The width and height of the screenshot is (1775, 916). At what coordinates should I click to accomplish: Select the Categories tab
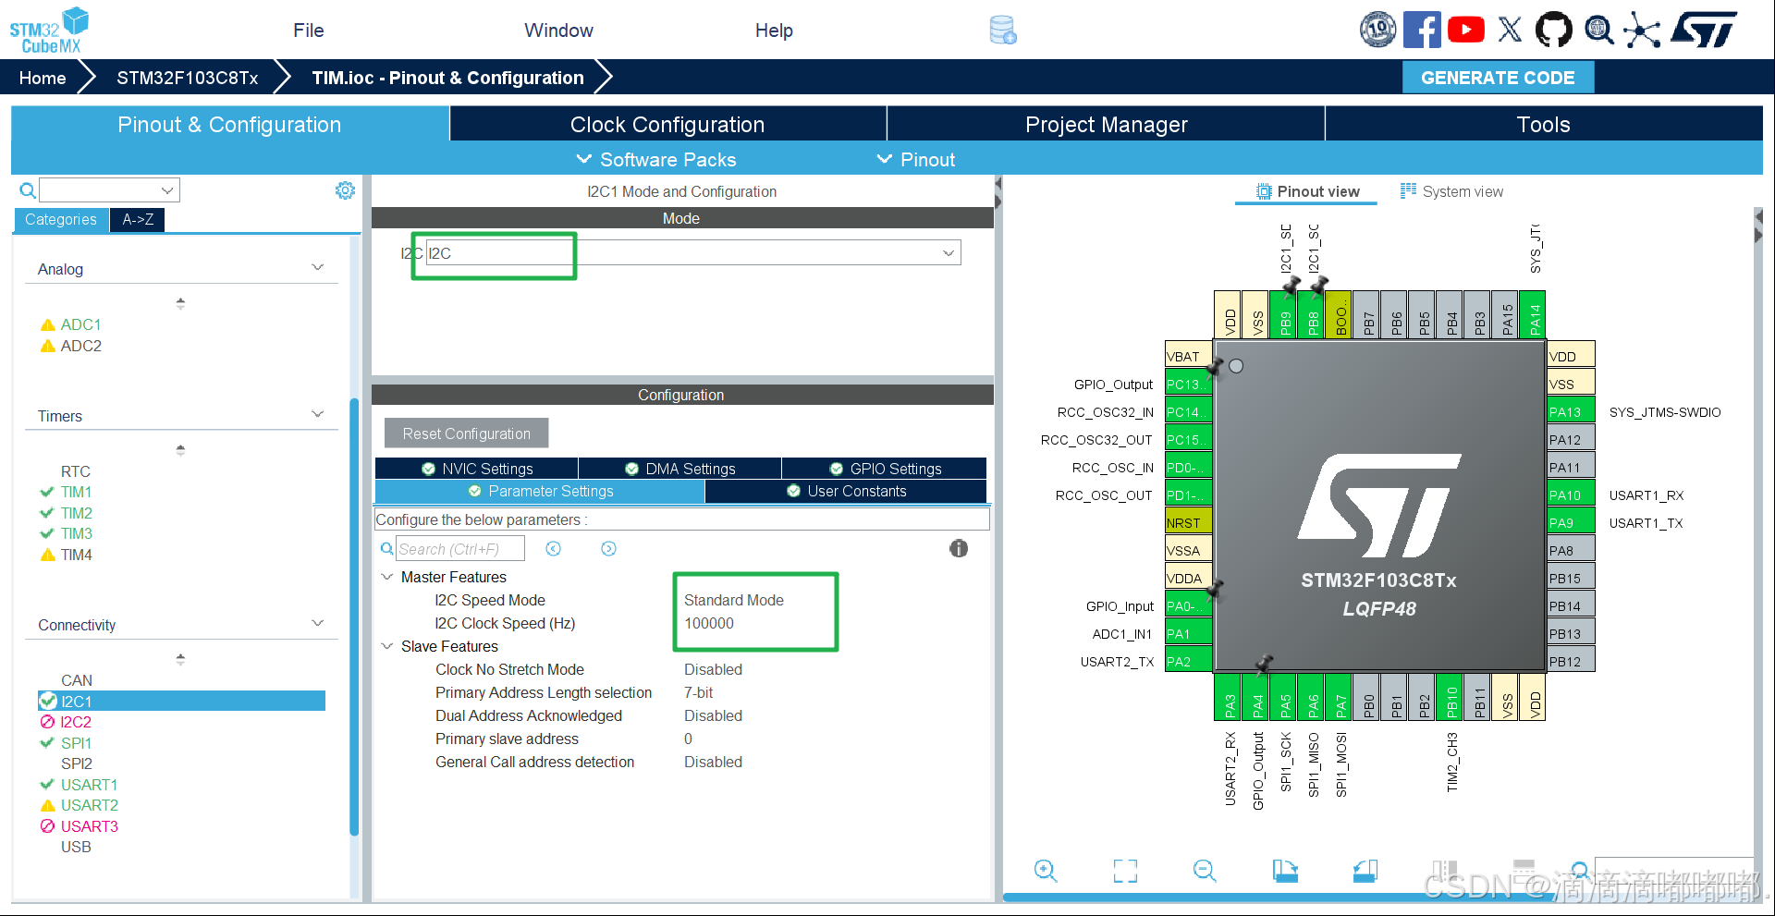pos(61,219)
